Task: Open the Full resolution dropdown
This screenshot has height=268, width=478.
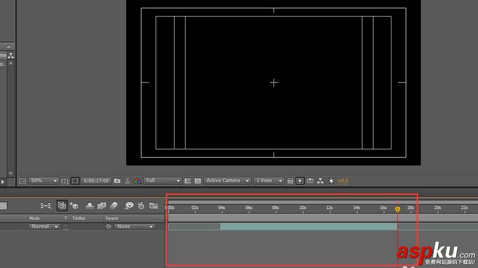Action: 163,181
